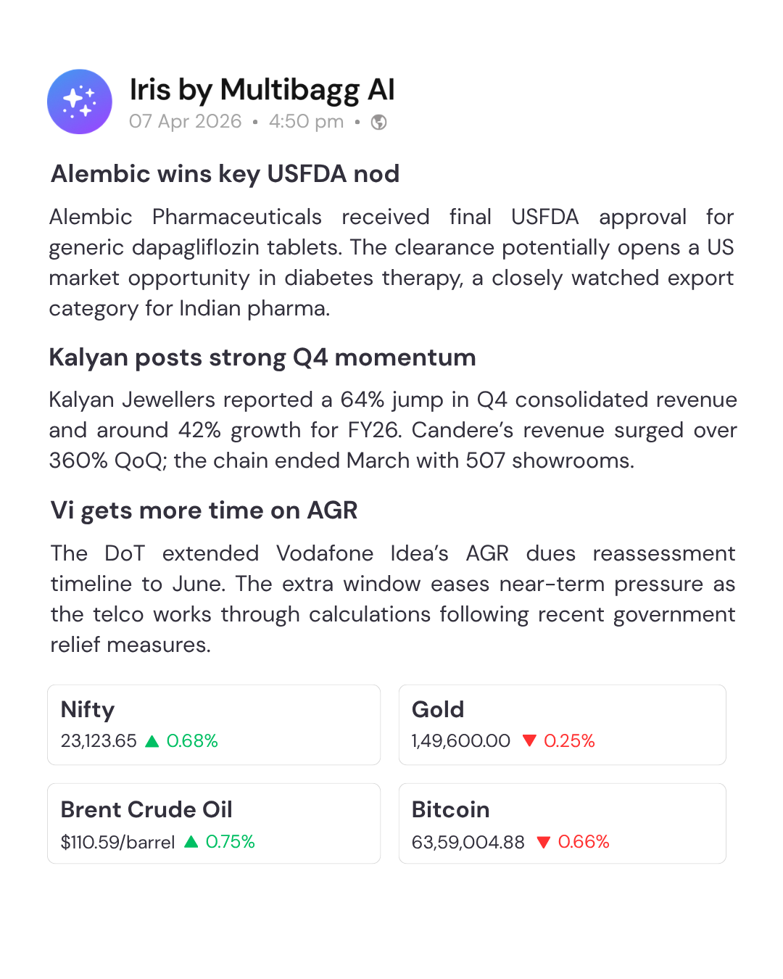Click the 07 Apr 2026 post date

click(x=186, y=121)
